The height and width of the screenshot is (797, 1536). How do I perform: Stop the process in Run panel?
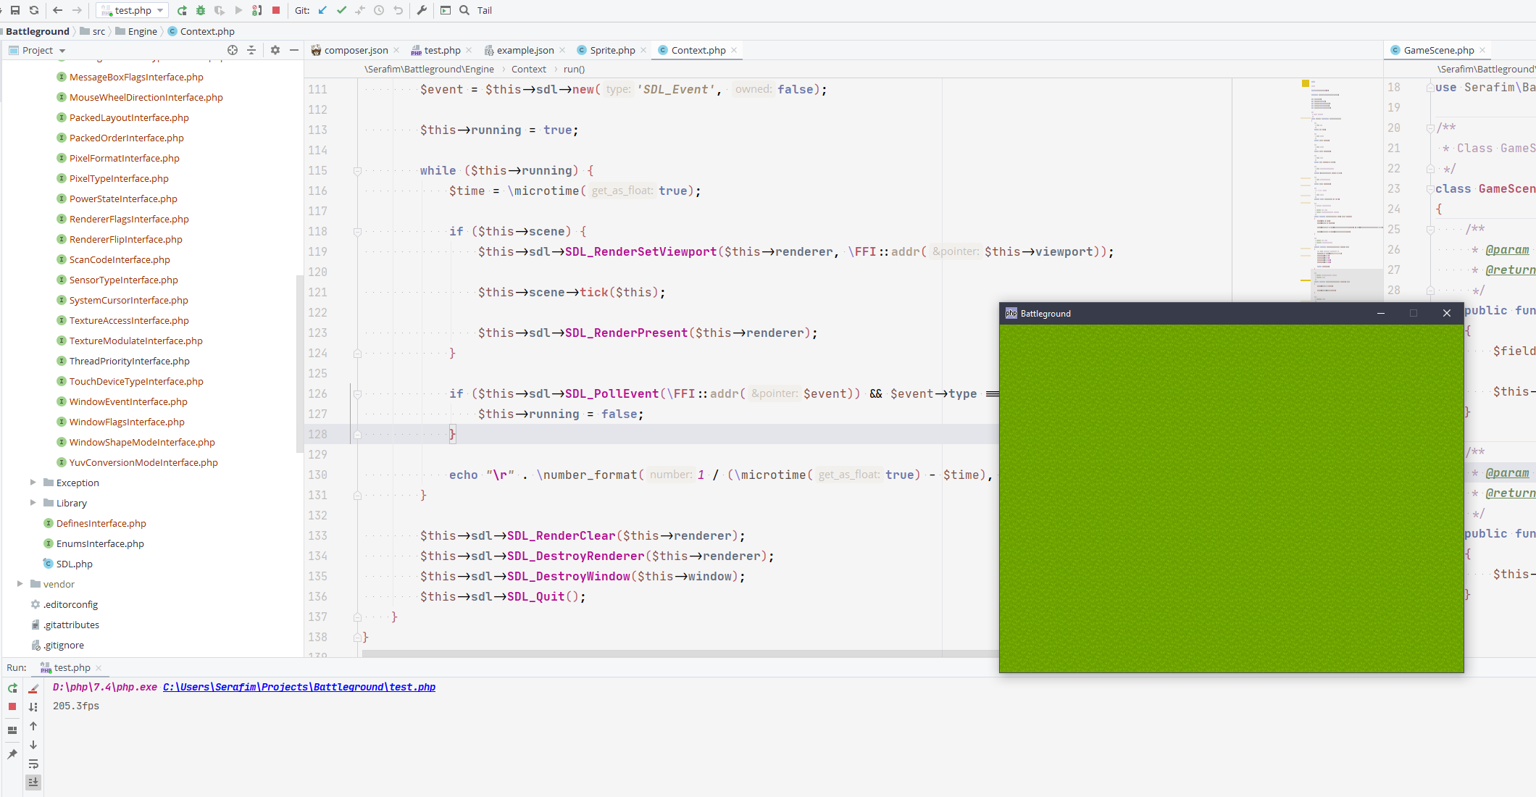[12, 706]
